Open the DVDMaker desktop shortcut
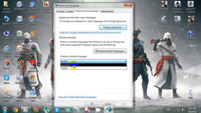This screenshot has width=201, height=113. click(19, 6)
